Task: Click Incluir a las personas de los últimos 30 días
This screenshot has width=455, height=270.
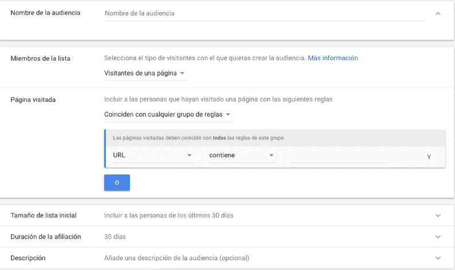Action: 169,216
